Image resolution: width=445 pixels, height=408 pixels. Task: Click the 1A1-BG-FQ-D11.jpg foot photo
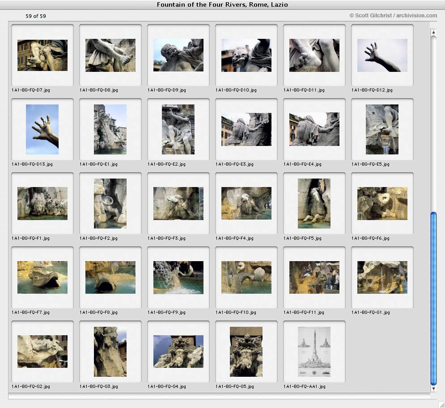coord(314,55)
